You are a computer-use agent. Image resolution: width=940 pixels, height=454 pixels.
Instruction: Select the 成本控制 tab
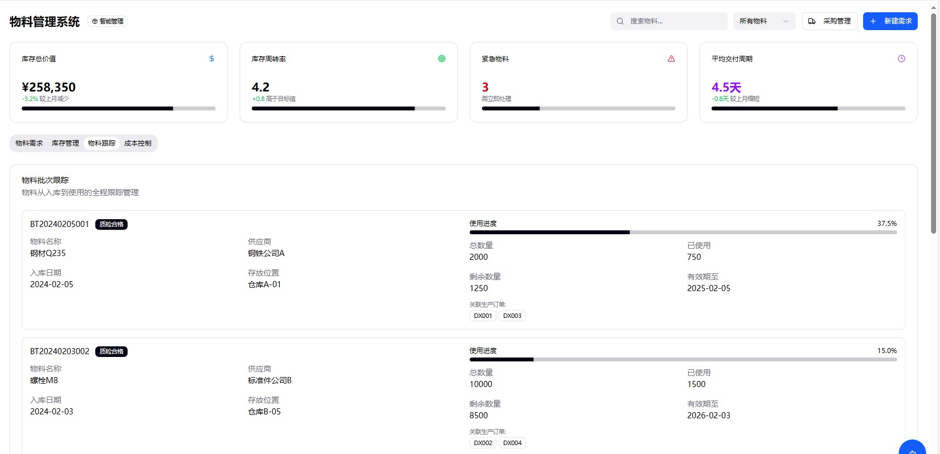pos(138,143)
